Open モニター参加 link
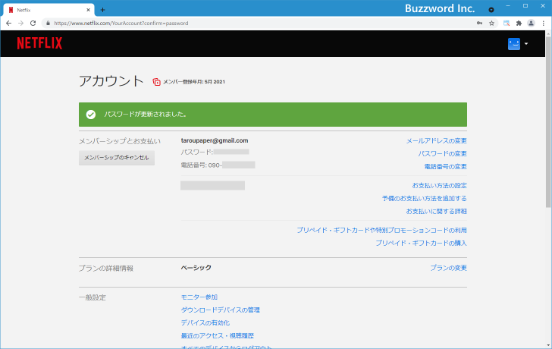The image size is (552, 349). (199, 297)
